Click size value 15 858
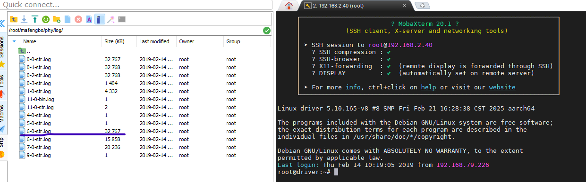 click(x=112, y=139)
